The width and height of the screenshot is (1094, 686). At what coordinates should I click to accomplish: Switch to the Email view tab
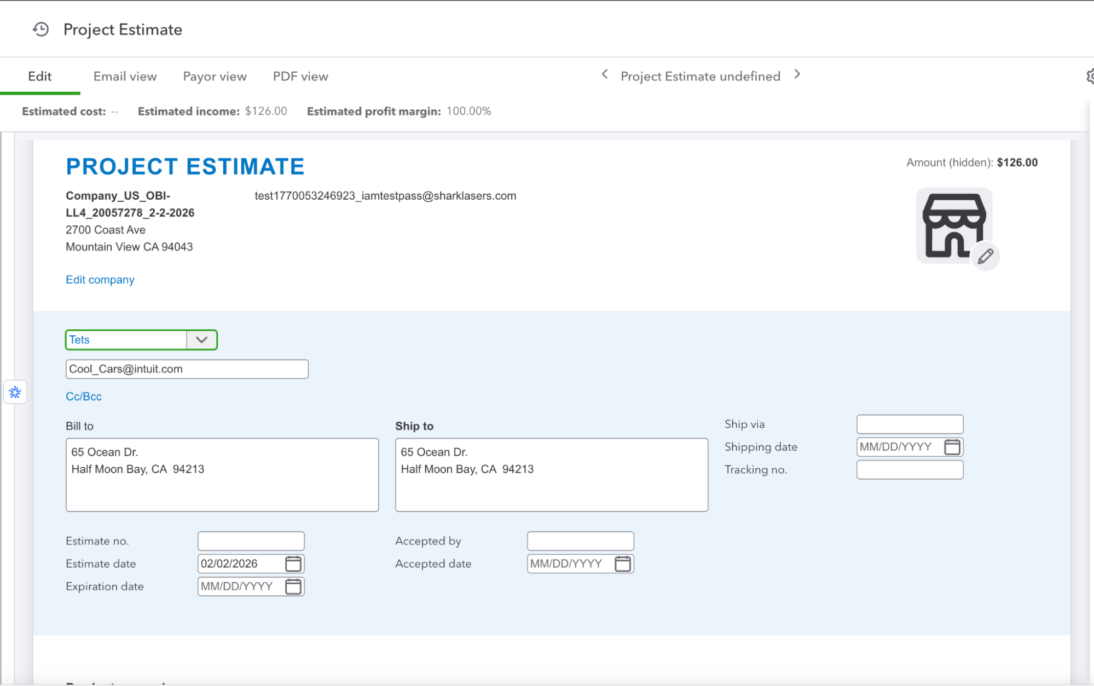point(124,76)
